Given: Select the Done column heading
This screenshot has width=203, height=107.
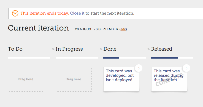Looking at the screenshot, I should pyautogui.click(x=110, y=49).
